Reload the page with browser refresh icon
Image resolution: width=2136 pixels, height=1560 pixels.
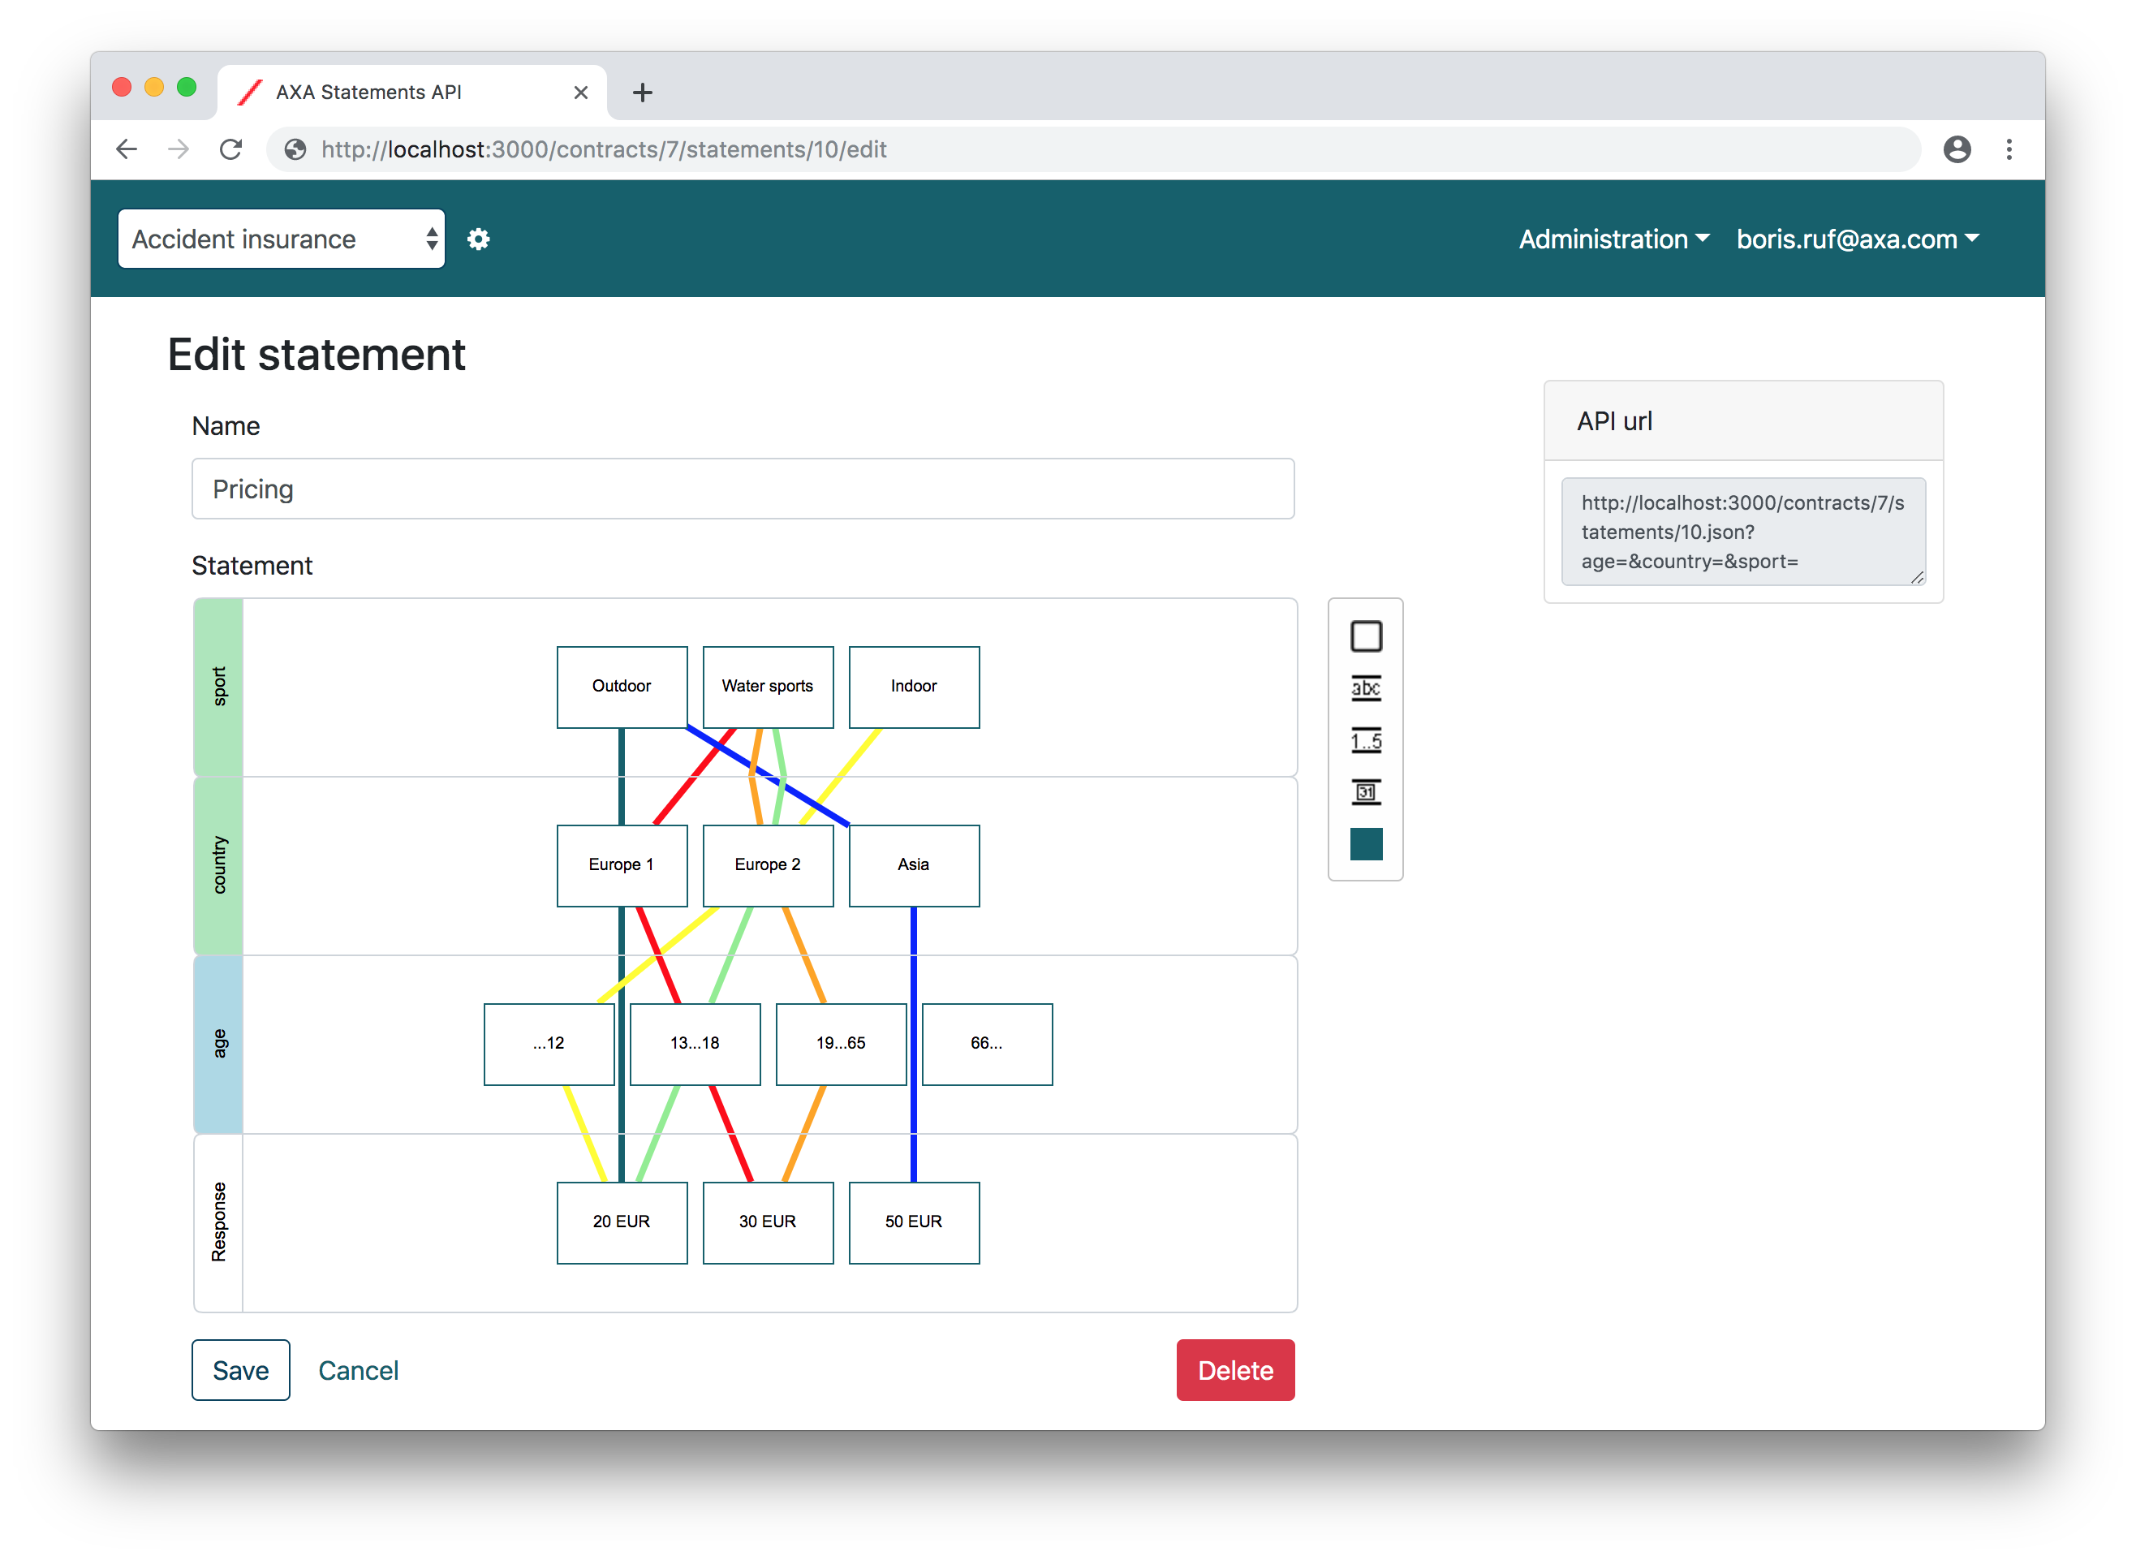click(x=230, y=149)
